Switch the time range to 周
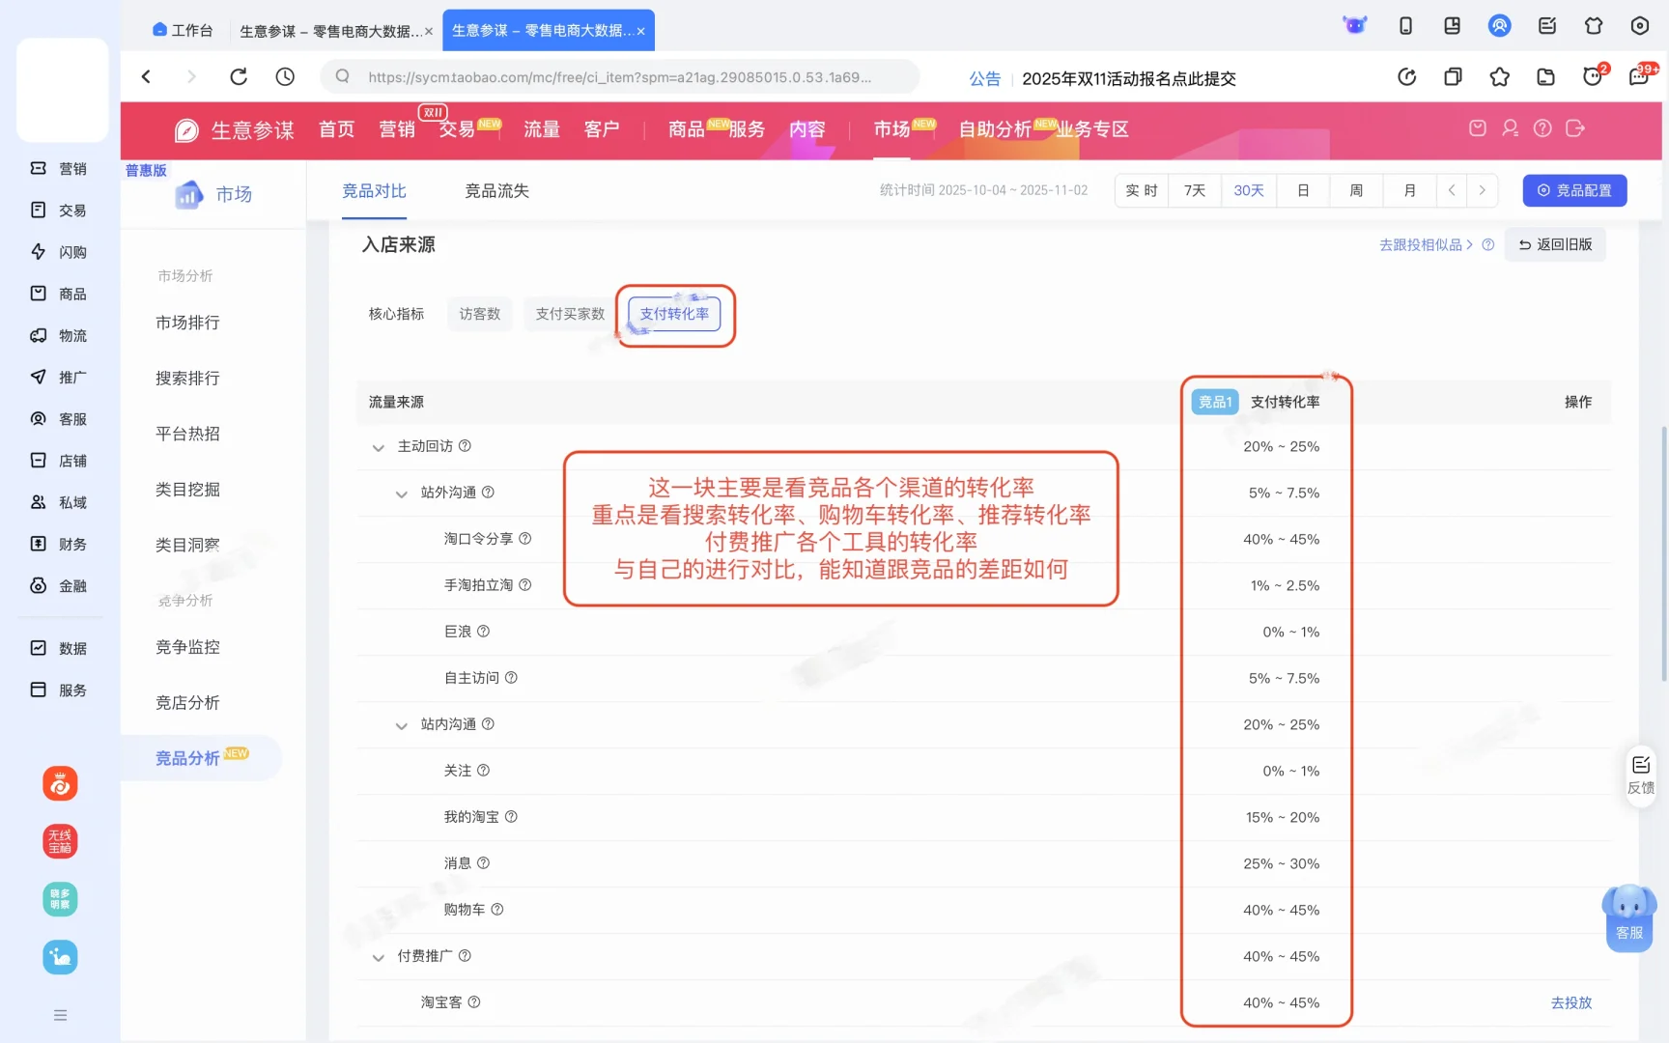The image size is (1669, 1043). pos(1356,191)
